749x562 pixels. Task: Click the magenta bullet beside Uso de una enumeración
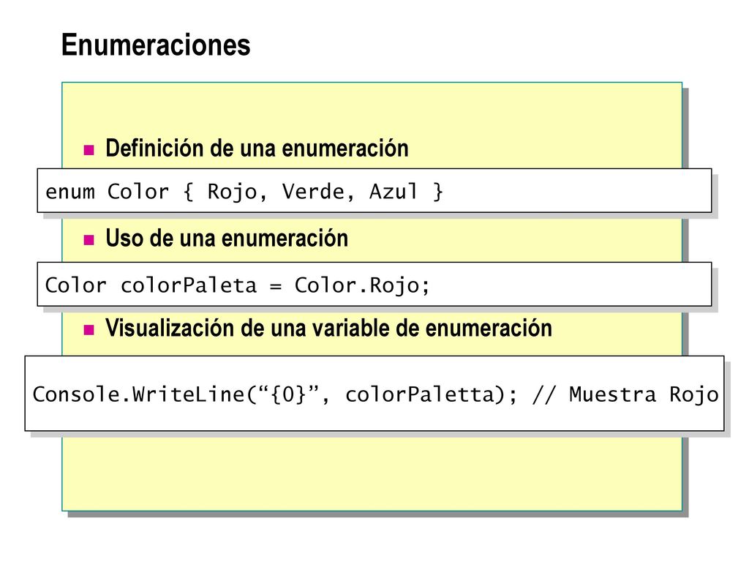(89, 240)
